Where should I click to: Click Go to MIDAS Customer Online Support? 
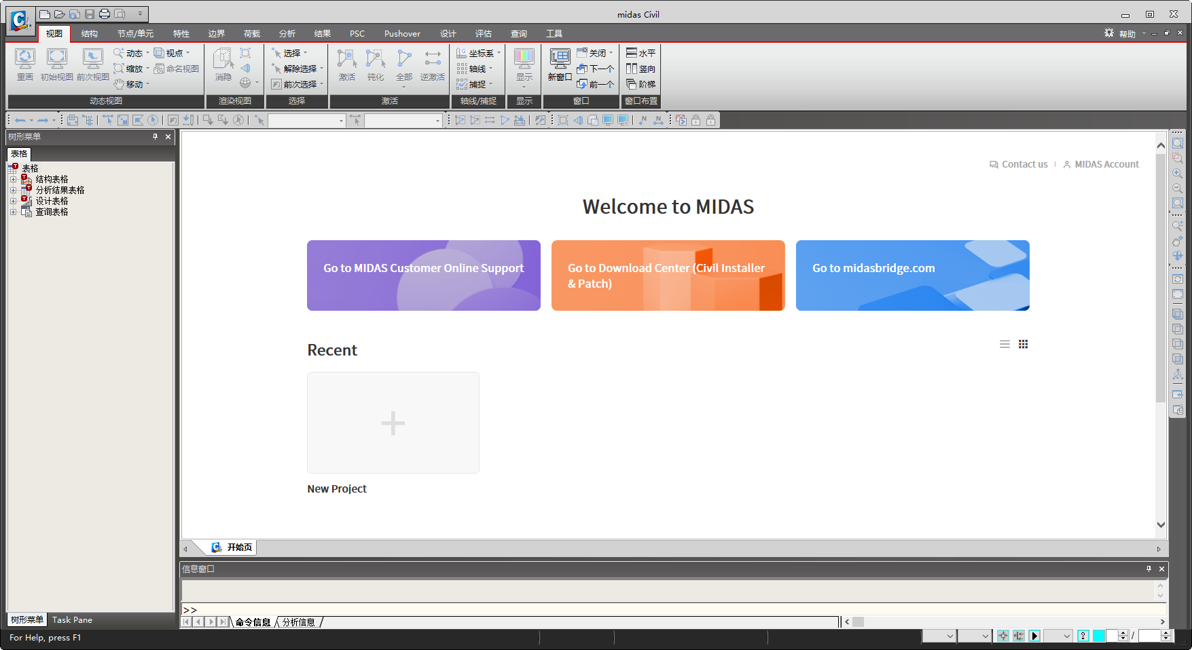click(424, 275)
